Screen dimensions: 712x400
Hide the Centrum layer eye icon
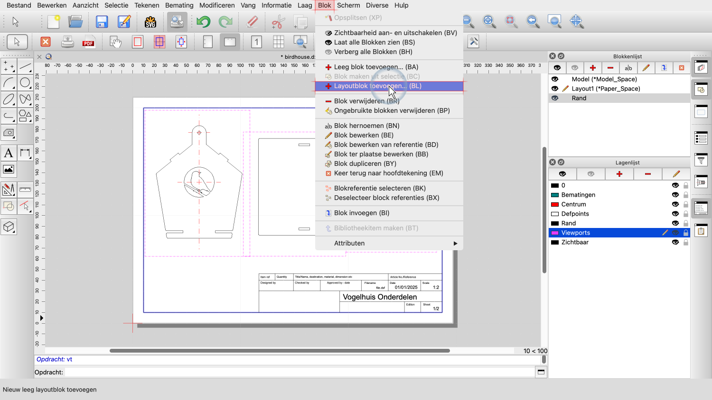[x=675, y=204]
